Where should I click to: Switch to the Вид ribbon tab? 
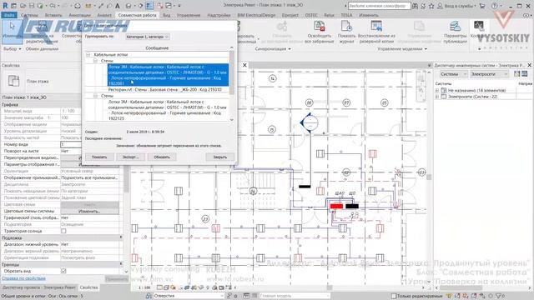pos(167,15)
